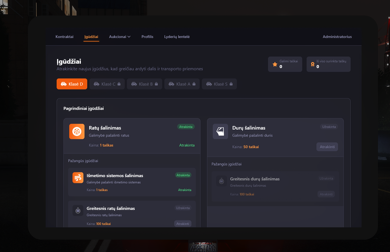Open the Kontraktai page
Viewport: 390px width, 252px height.
pyautogui.click(x=65, y=37)
